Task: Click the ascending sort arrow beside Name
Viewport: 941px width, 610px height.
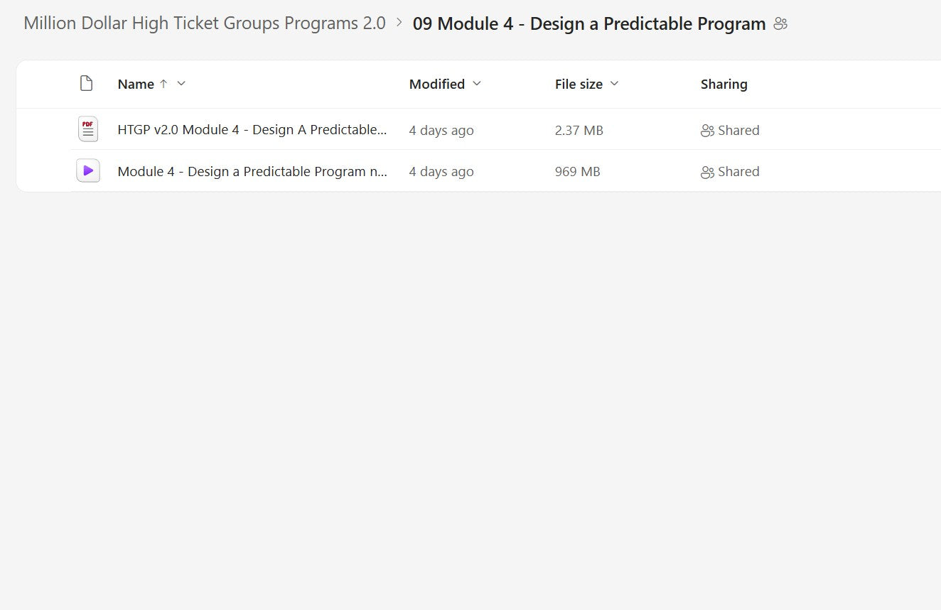Action: click(163, 84)
